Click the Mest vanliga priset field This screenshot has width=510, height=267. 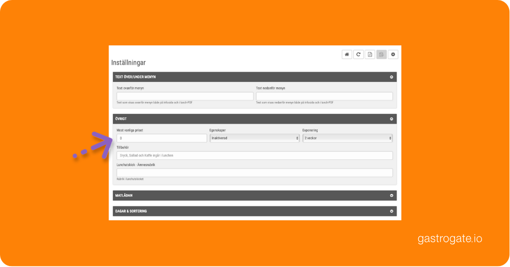tap(162, 138)
